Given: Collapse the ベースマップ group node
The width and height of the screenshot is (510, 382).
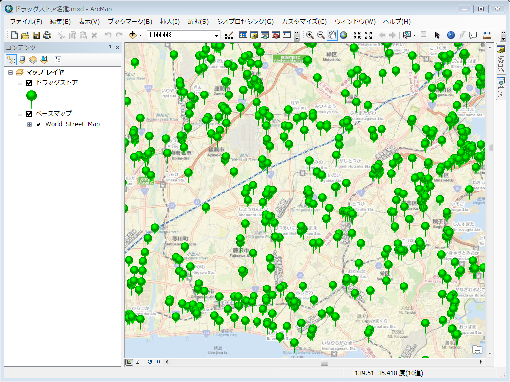Looking at the screenshot, I should click(x=20, y=114).
